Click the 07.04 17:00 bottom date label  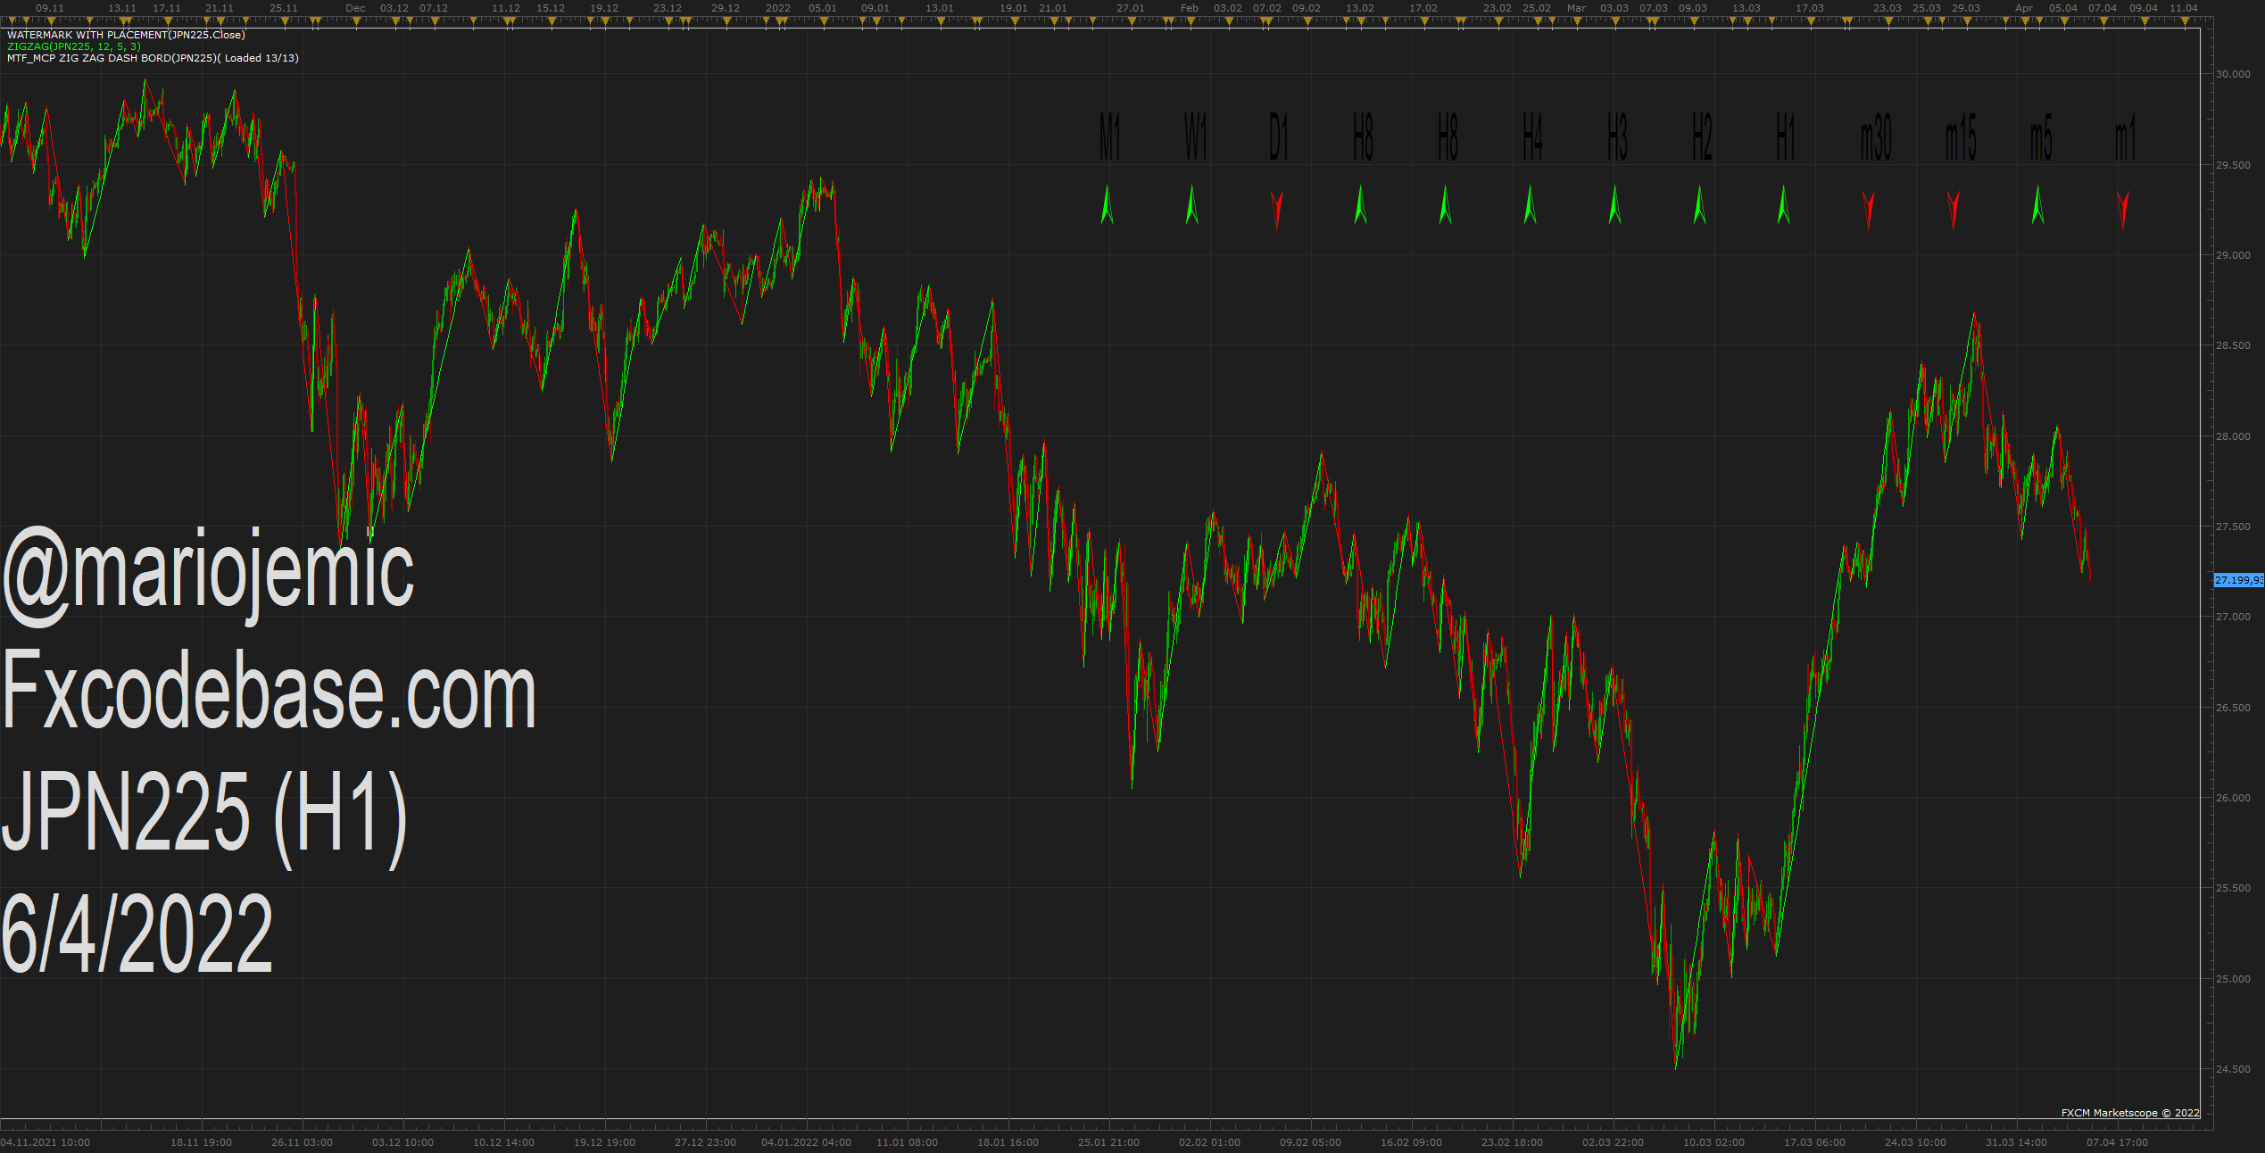tap(2117, 1142)
